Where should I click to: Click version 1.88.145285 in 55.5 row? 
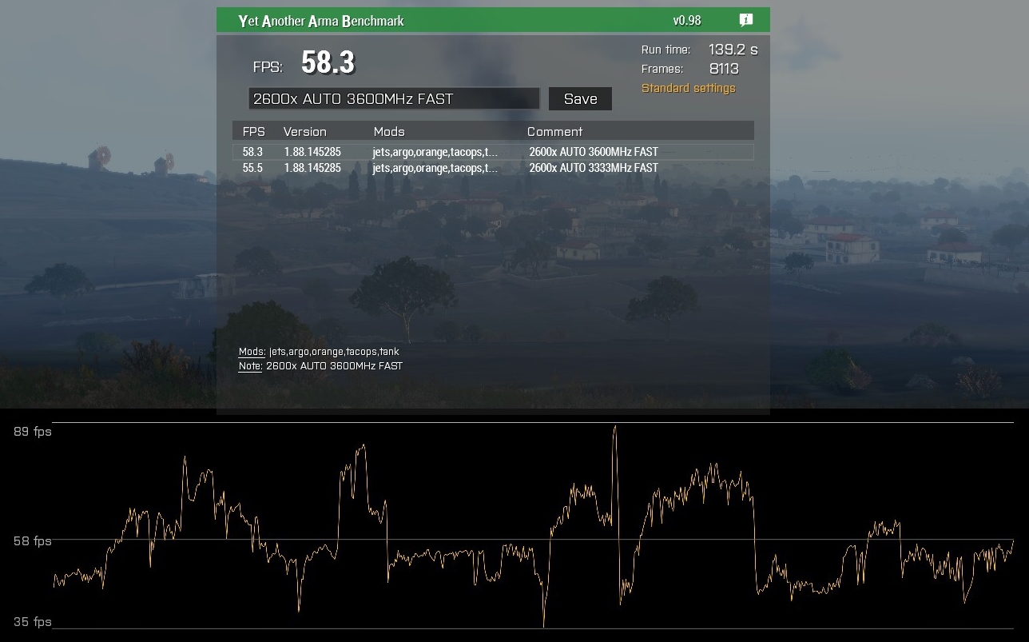pos(312,168)
